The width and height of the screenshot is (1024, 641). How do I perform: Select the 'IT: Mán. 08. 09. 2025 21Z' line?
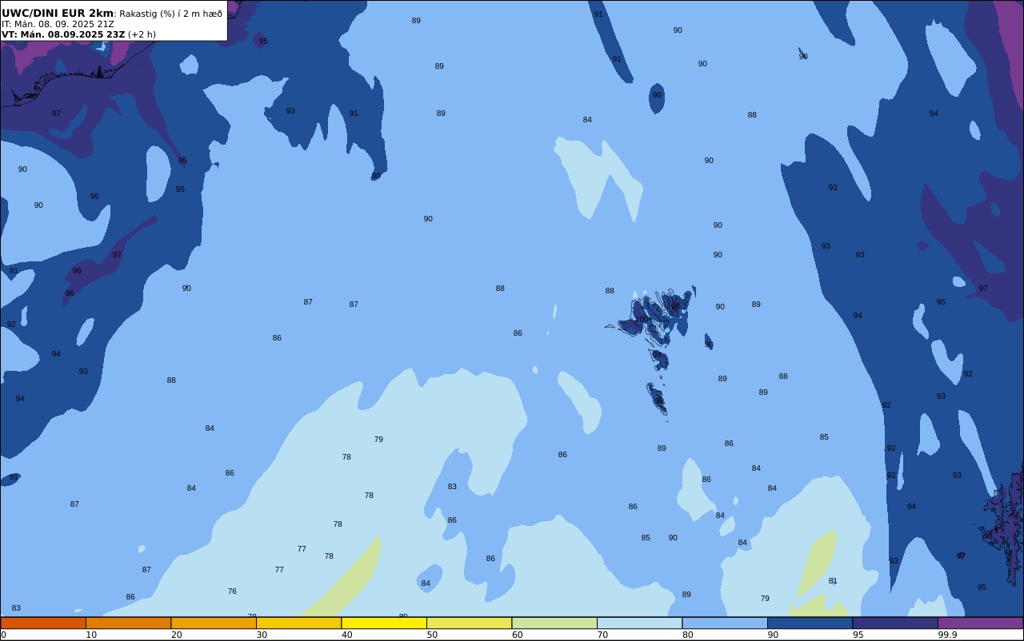(x=58, y=24)
